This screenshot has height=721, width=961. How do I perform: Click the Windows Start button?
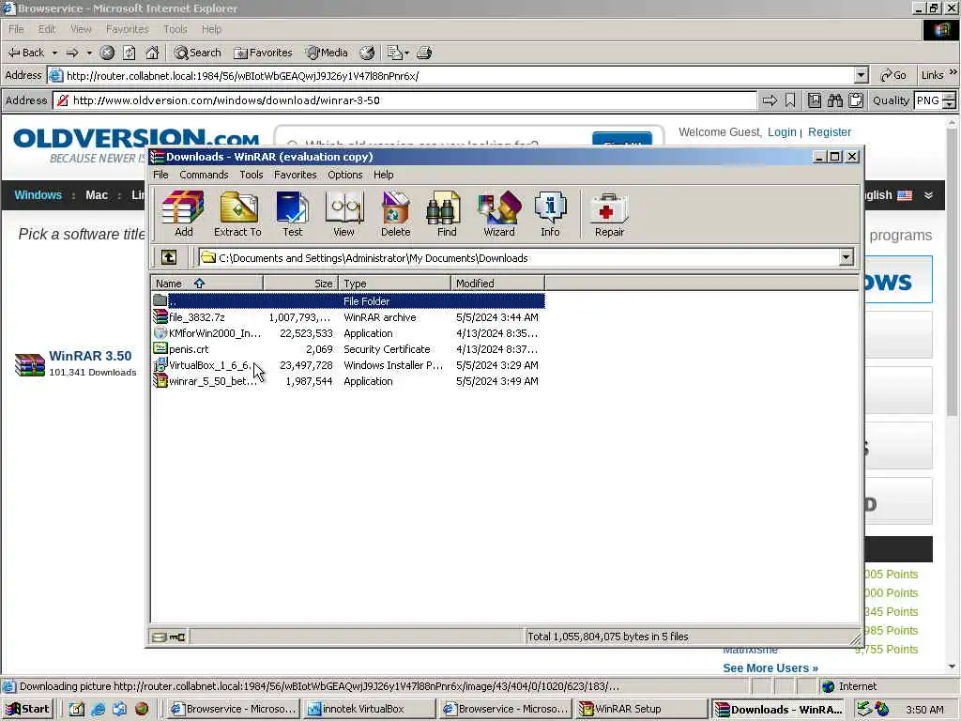point(27,709)
